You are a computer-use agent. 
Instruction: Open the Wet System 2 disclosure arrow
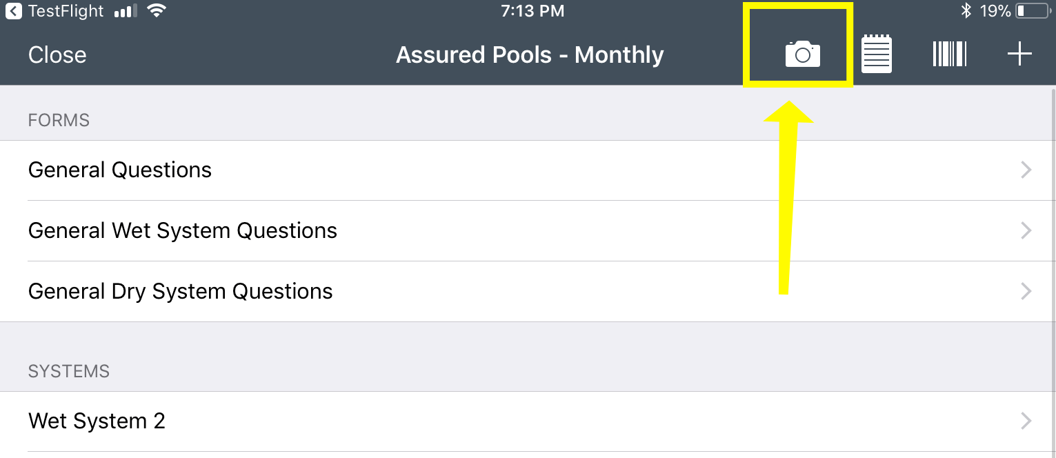click(x=1026, y=421)
